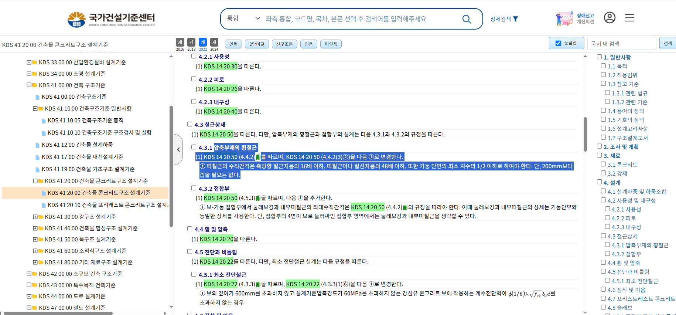Open the 2단비교 tab
Viewport: 676px width, 315px height.
tap(257, 44)
